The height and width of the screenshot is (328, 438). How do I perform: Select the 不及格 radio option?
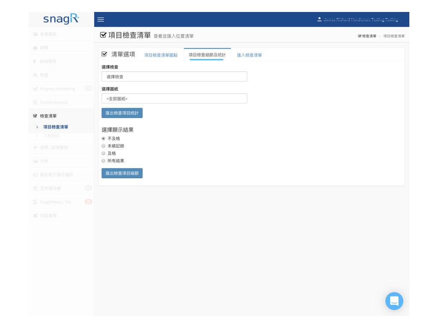pos(104,139)
